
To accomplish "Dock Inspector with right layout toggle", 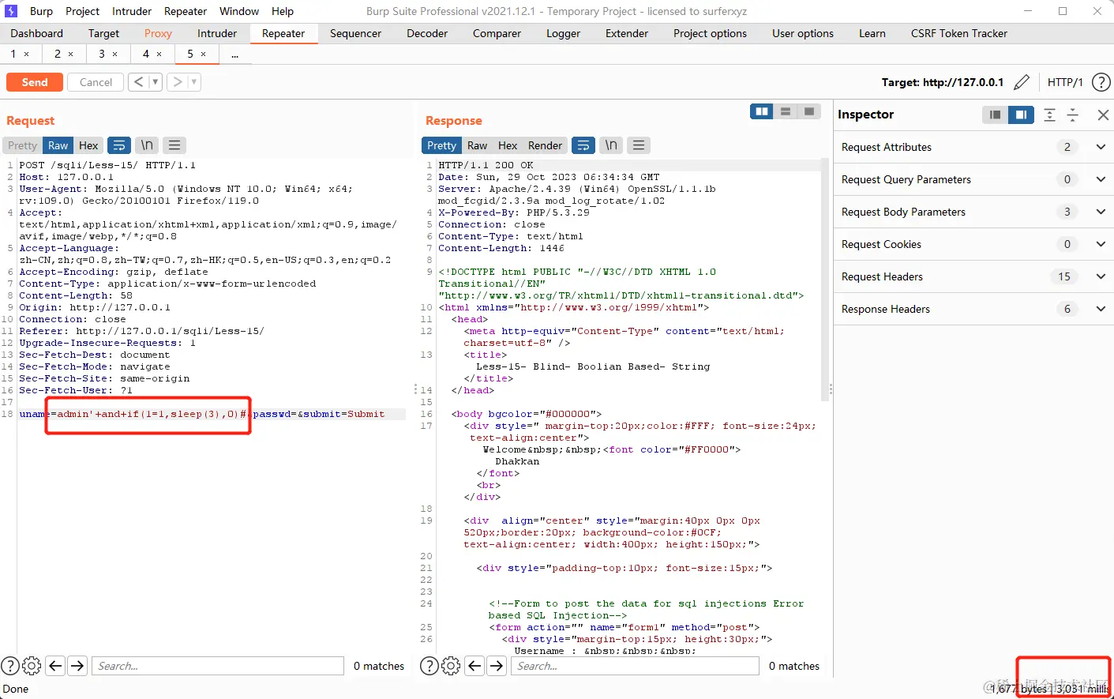I will [x=1021, y=115].
